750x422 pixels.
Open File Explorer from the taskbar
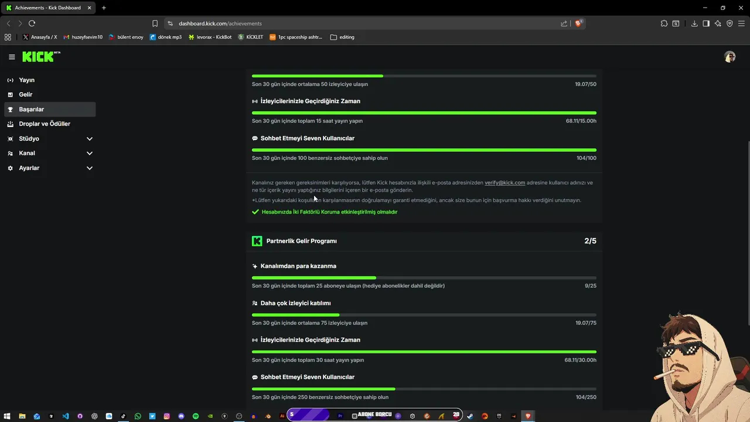coord(22,416)
